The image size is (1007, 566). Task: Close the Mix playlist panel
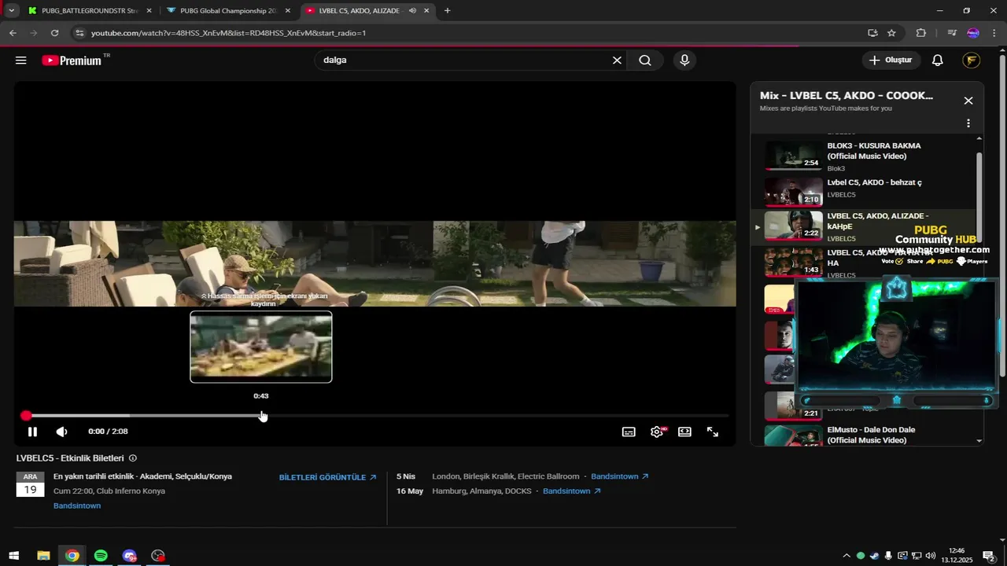[x=968, y=101]
